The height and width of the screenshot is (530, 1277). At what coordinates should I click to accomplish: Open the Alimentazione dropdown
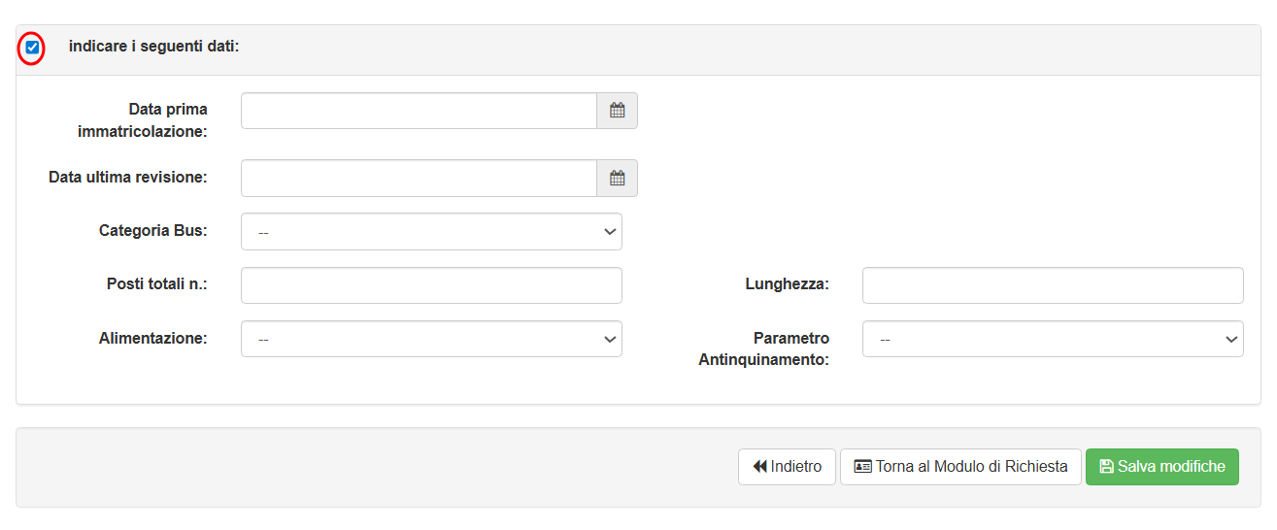431,339
